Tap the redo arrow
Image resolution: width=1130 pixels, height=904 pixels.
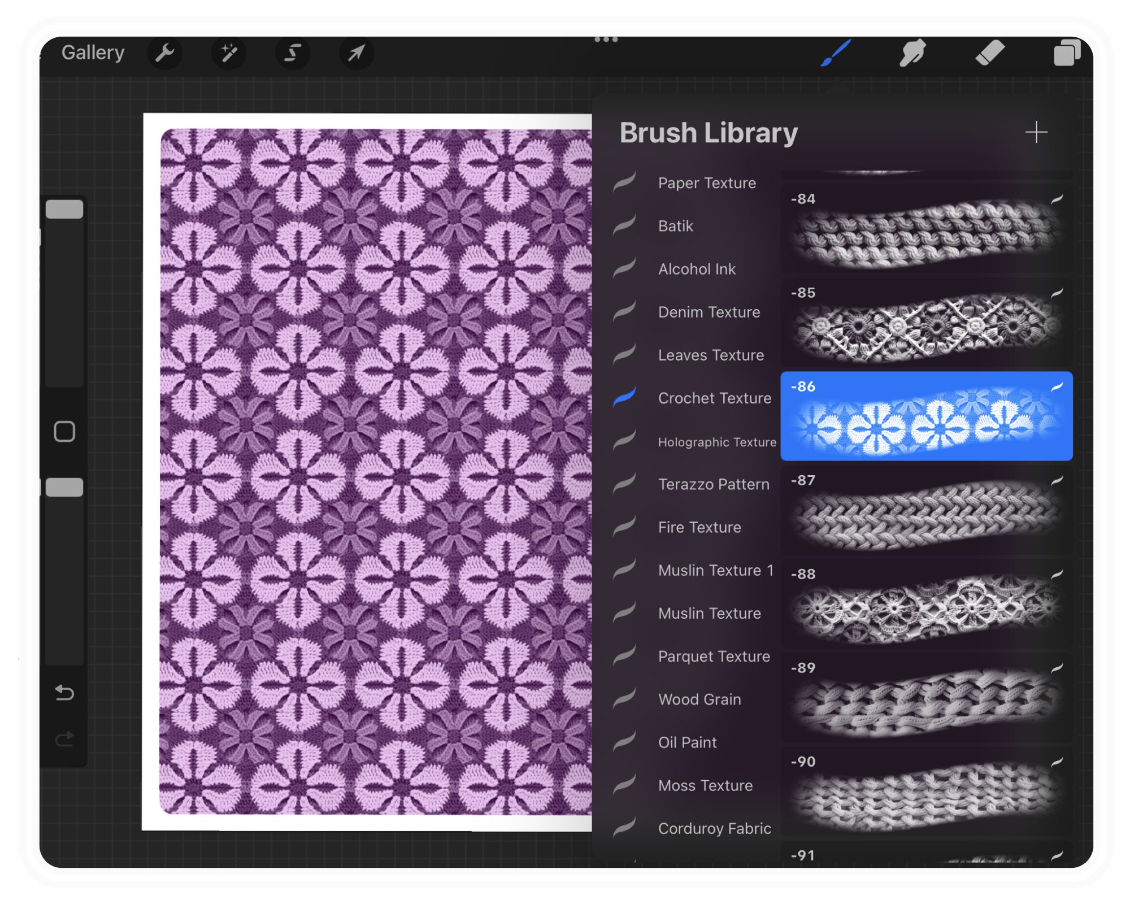(x=64, y=739)
